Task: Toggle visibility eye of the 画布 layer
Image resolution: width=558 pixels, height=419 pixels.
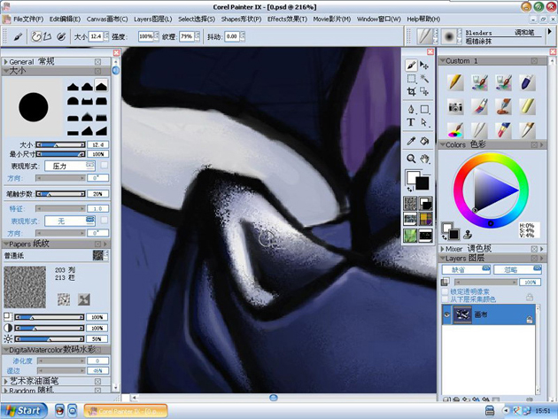Action: [x=447, y=314]
